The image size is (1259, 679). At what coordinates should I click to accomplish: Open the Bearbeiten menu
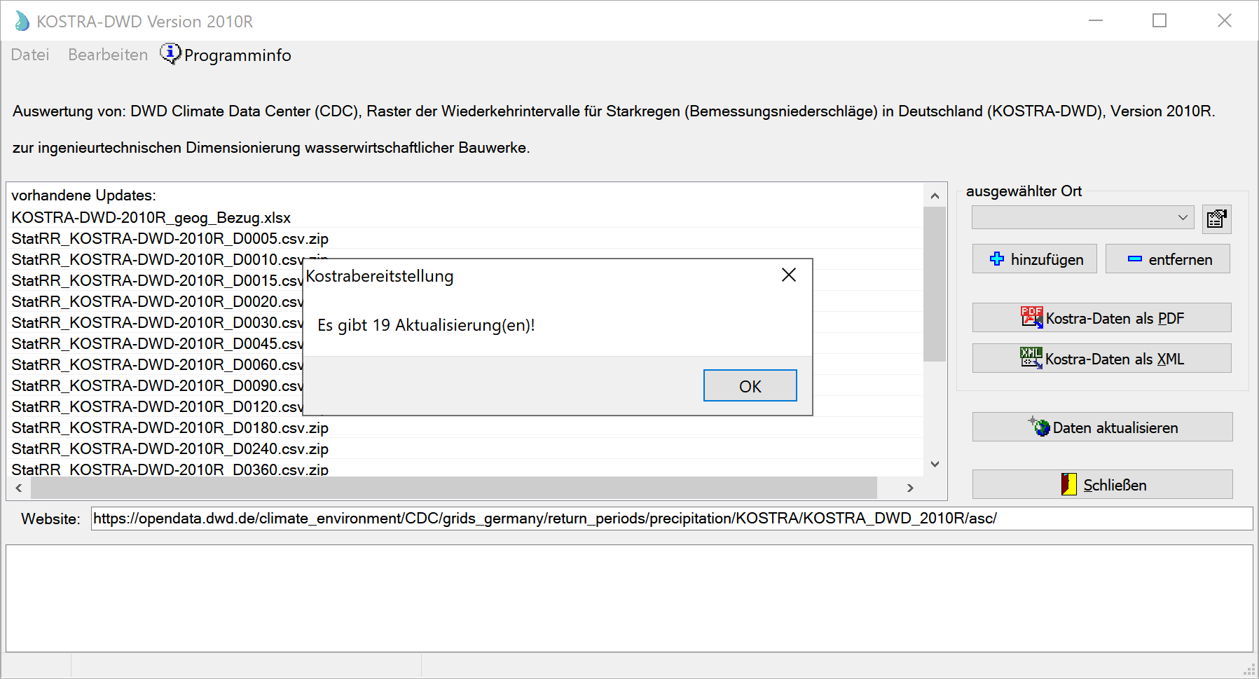tap(108, 55)
